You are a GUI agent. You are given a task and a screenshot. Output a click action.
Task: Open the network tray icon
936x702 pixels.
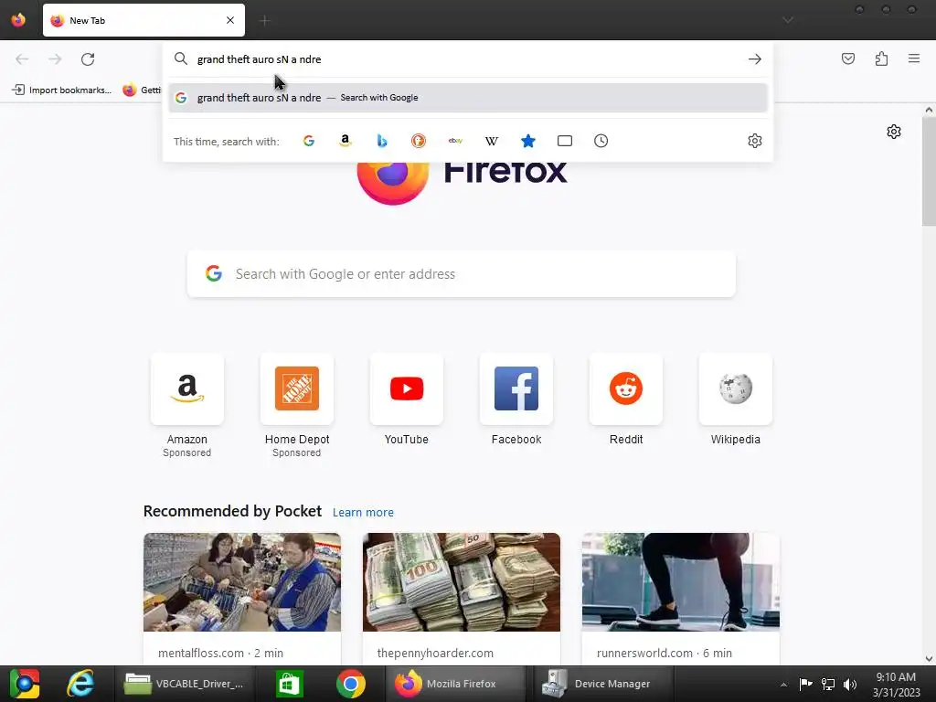click(x=828, y=684)
